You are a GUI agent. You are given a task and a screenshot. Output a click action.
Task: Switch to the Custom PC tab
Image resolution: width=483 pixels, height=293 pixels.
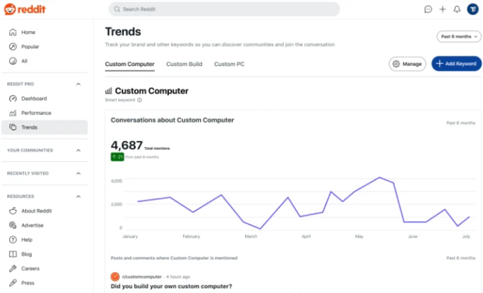point(229,64)
